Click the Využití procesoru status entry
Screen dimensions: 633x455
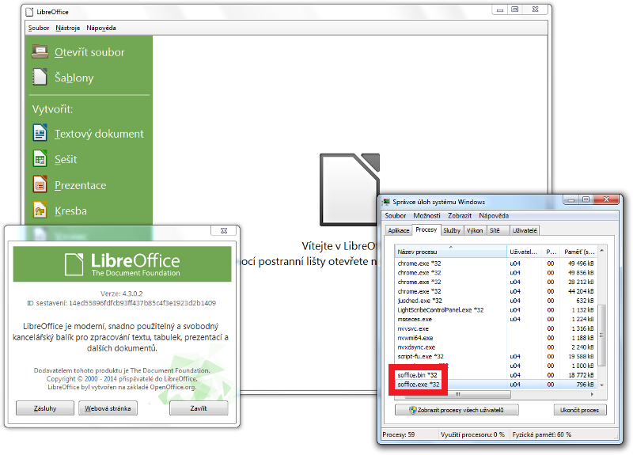click(x=472, y=434)
